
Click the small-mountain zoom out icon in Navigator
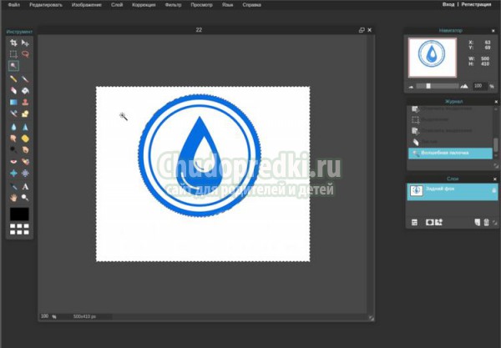click(x=411, y=87)
